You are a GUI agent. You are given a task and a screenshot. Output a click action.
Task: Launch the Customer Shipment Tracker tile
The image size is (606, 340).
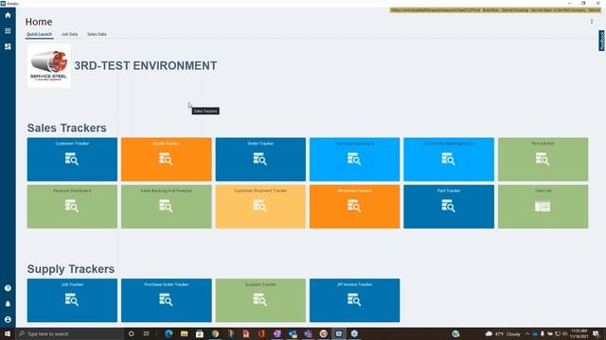pyautogui.click(x=260, y=207)
